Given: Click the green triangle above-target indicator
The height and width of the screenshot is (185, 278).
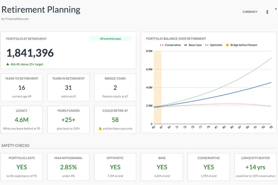Looking at the screenshot, I should 8,64.
